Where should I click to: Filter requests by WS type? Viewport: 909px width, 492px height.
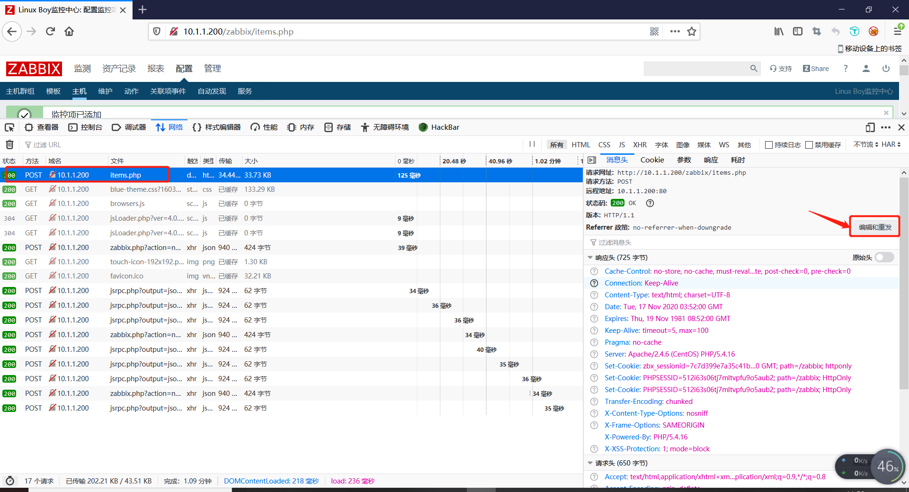tap(724, 145)
